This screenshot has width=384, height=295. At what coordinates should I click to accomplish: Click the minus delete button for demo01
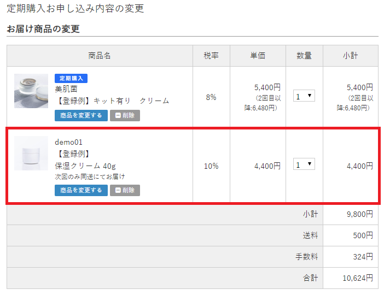pos(125,190)
